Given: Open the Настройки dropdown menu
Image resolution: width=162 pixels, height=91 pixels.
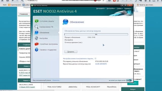Looking at the screenshot, I should (111, 8).
